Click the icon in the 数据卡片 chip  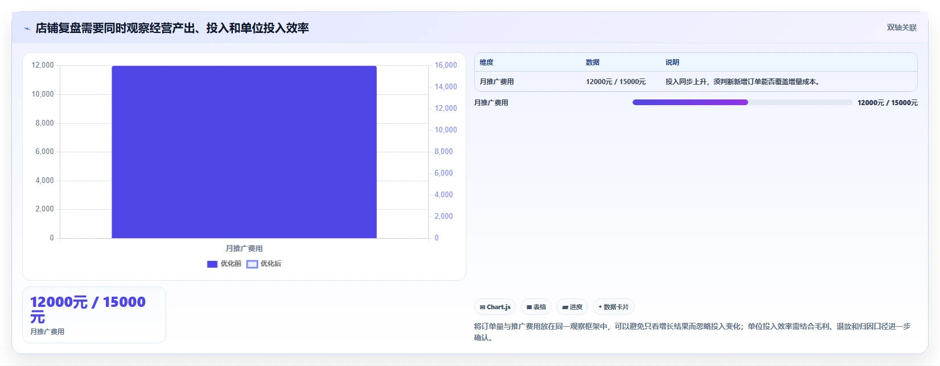[600, 307]
